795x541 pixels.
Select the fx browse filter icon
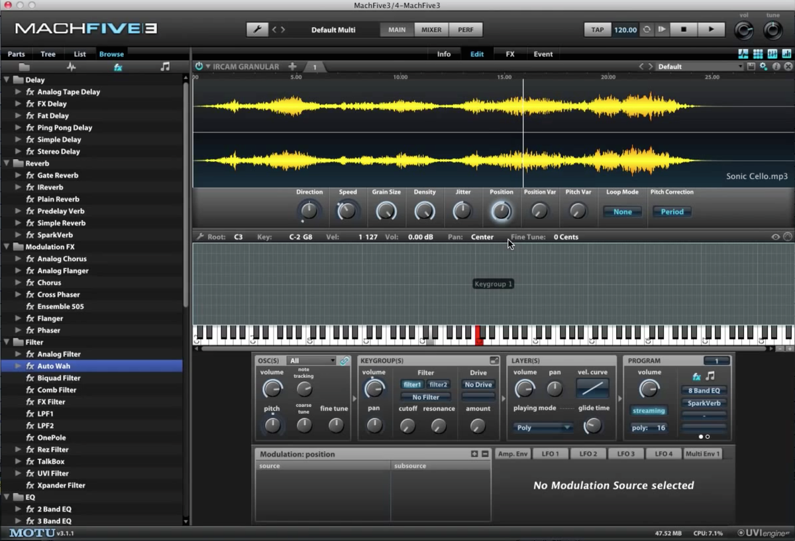(x=118, y=67)
